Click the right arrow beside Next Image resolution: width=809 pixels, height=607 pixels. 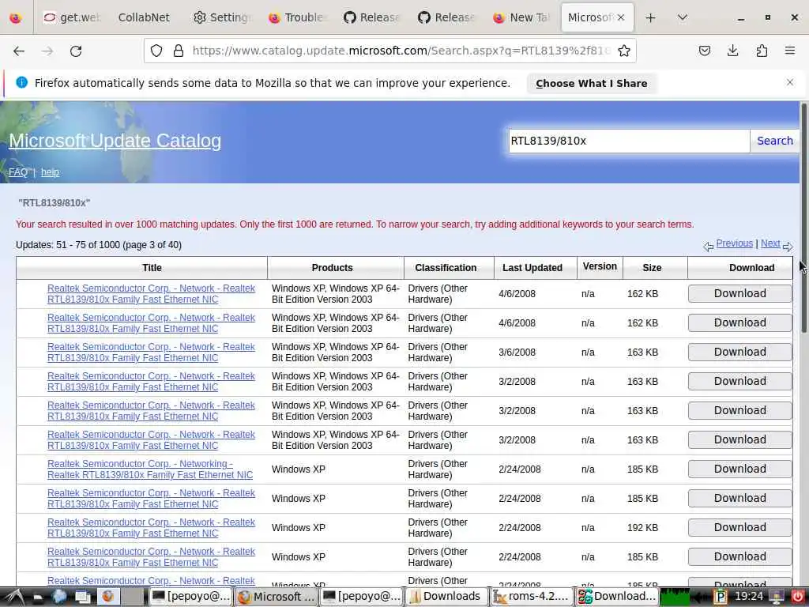pyautogui.click(x=788, y=247)
